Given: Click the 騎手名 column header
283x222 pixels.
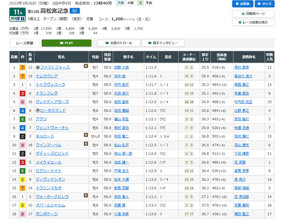Looking at the screenshot, I should click(x=129, y=57).
